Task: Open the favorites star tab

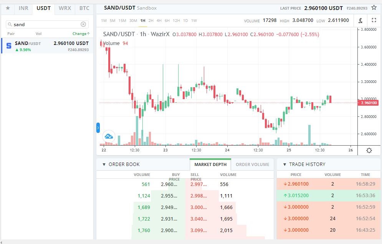Action: click(8, 8)
